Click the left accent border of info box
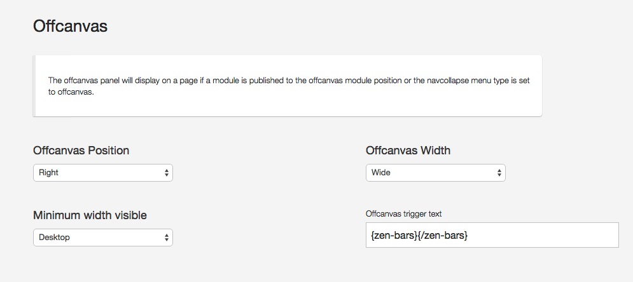 pos(34,86)
